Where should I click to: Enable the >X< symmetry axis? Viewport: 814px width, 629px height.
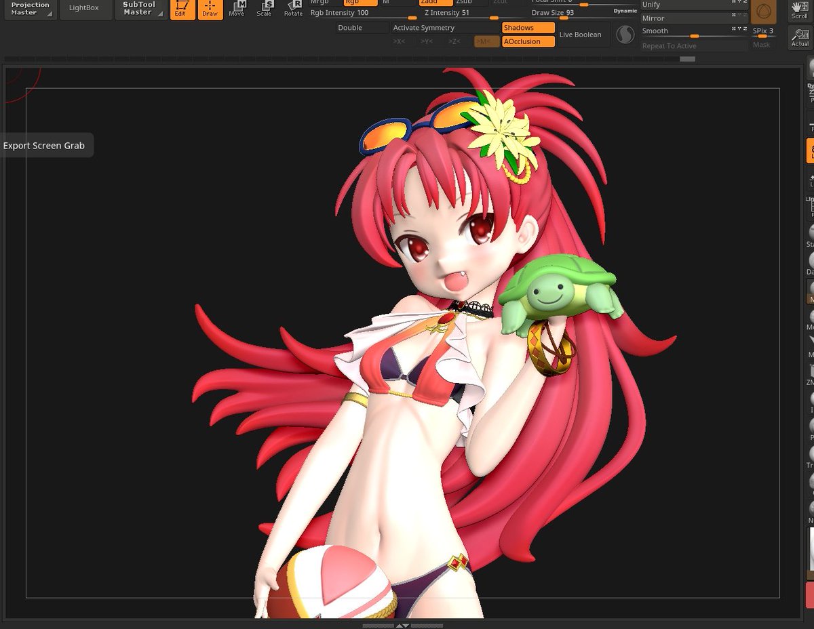click(399, 41)
